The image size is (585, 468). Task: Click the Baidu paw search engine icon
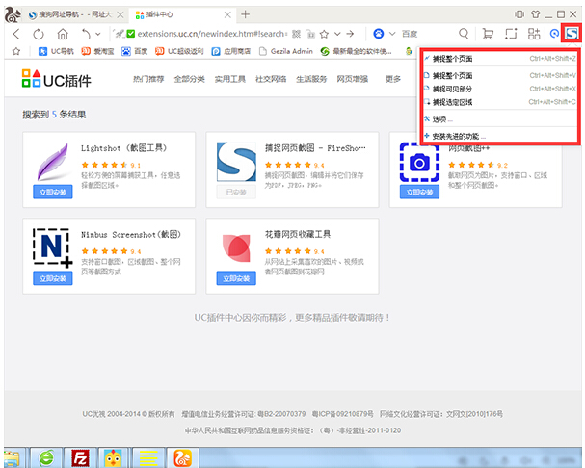pyautogui.click(x=379, y=34)
